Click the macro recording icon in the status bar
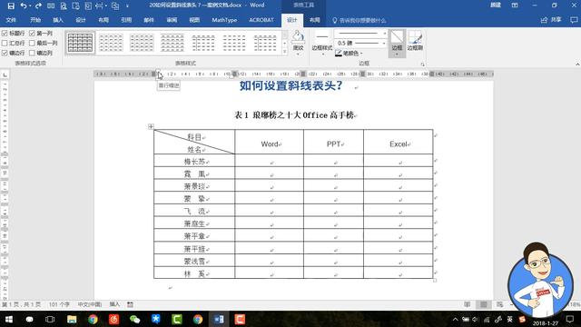Viewport: 581px width, 327px height. [130, 304]
